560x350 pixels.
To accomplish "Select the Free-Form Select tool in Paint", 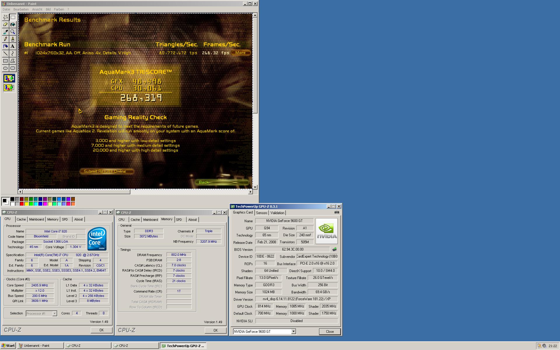I will pos(5,17).
